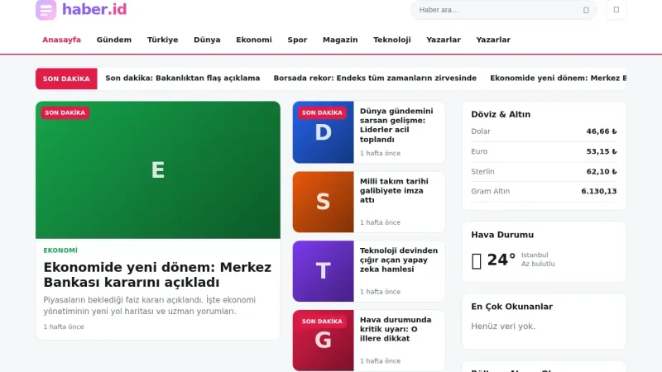This screenshot has width=662, height=372.
Task: Open the Magazin category
Action: [340, 40]
